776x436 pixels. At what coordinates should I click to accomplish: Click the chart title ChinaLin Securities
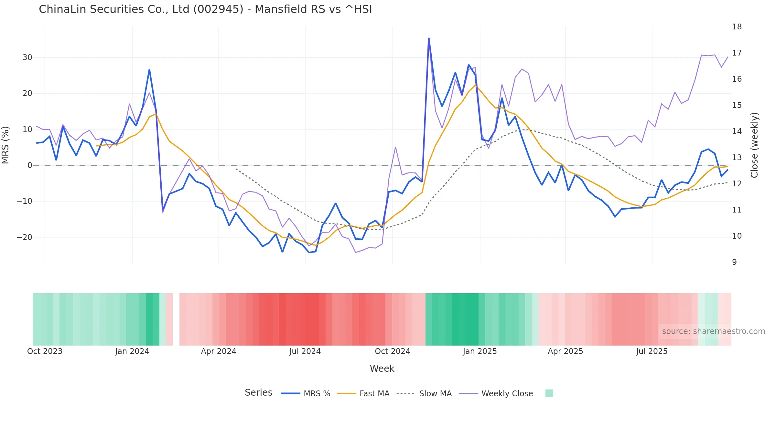(205, 9)
